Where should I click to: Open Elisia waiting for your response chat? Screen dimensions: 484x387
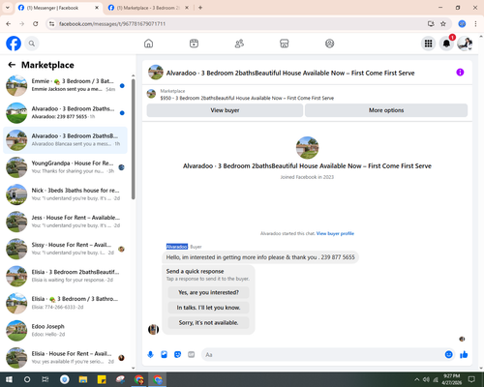[x=65, y=276]
